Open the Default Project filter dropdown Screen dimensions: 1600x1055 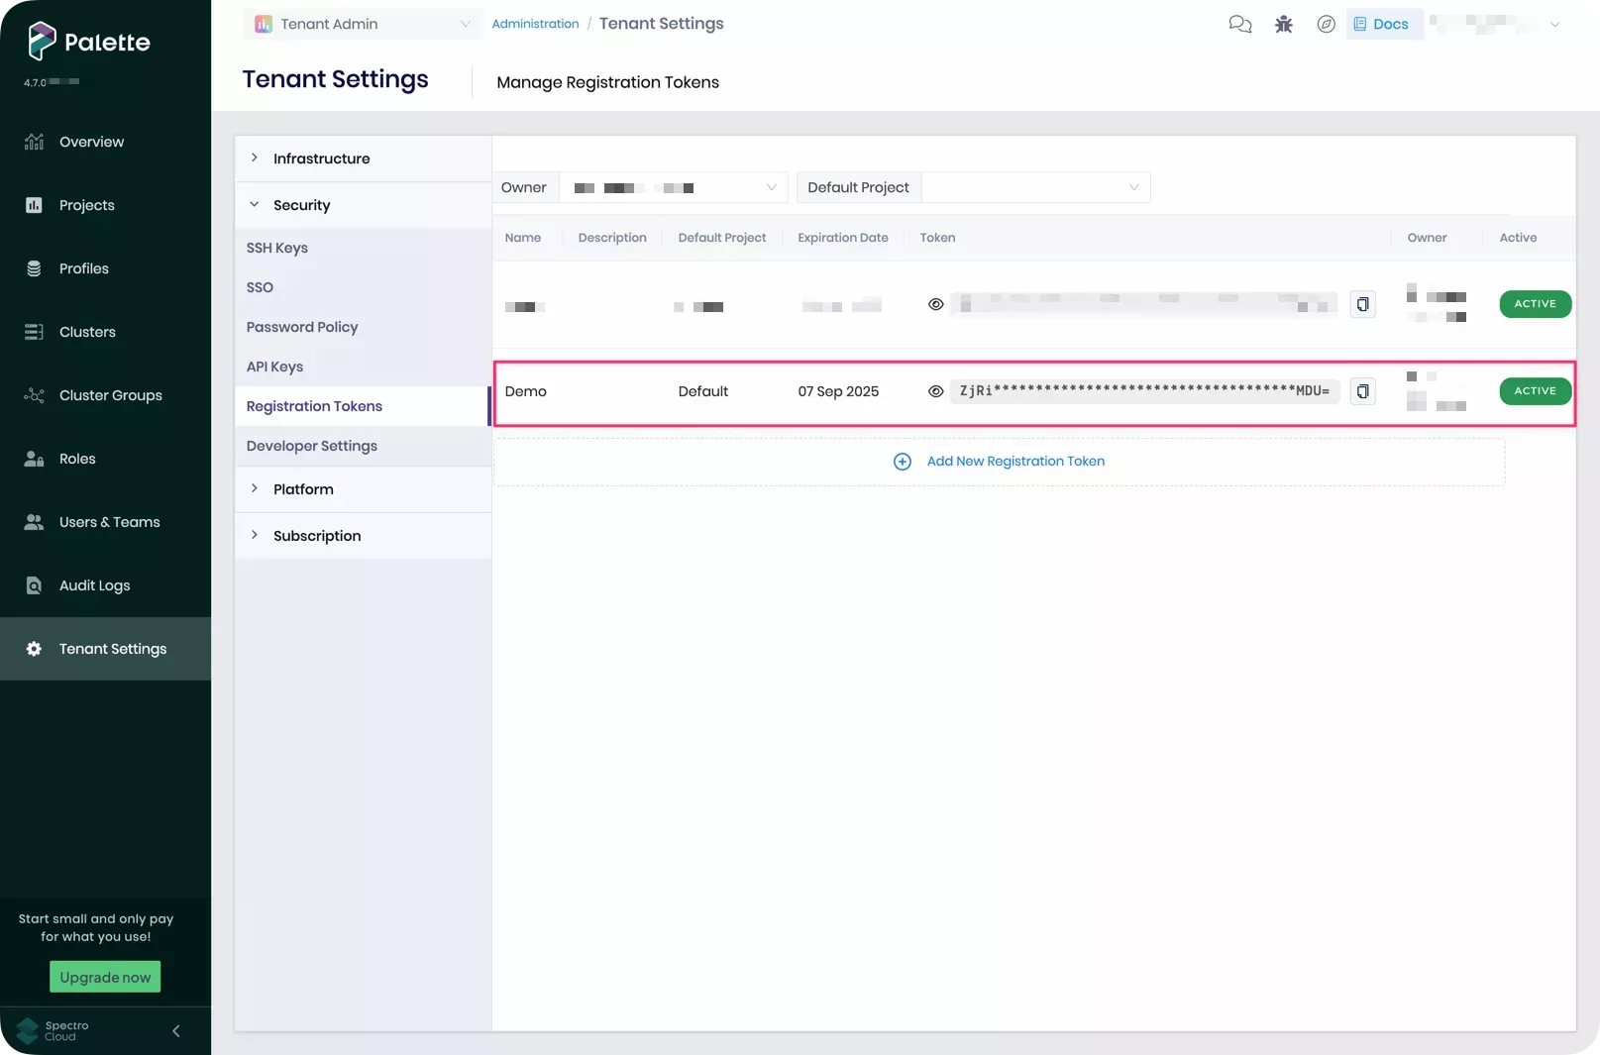click(1035, 187)
